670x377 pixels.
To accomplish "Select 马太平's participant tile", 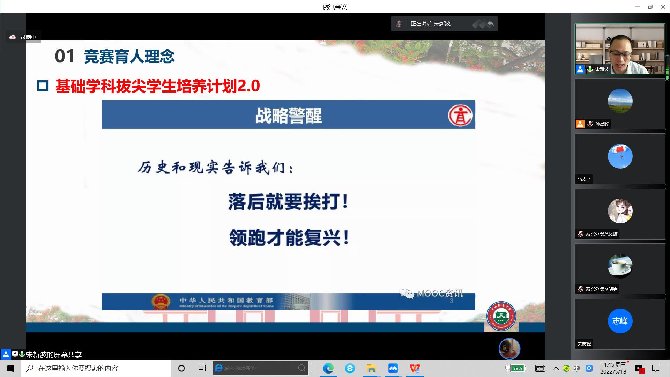I will pos(620,159).
